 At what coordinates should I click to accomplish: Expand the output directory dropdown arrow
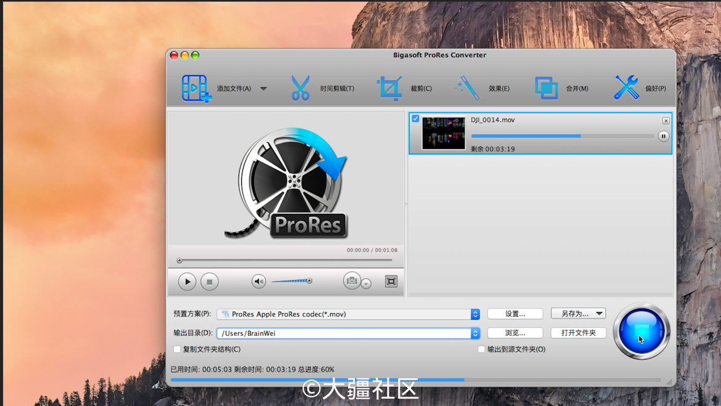click(x=475, y=333)
